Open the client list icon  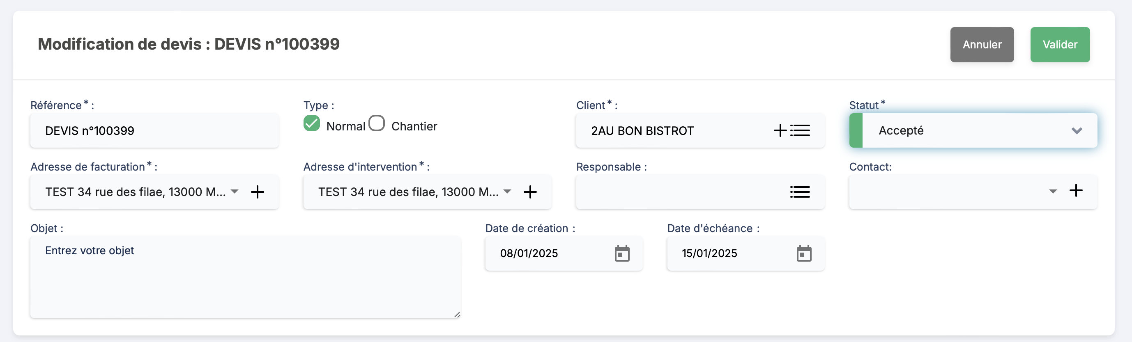pyautogui.click(x=800, y=130)
